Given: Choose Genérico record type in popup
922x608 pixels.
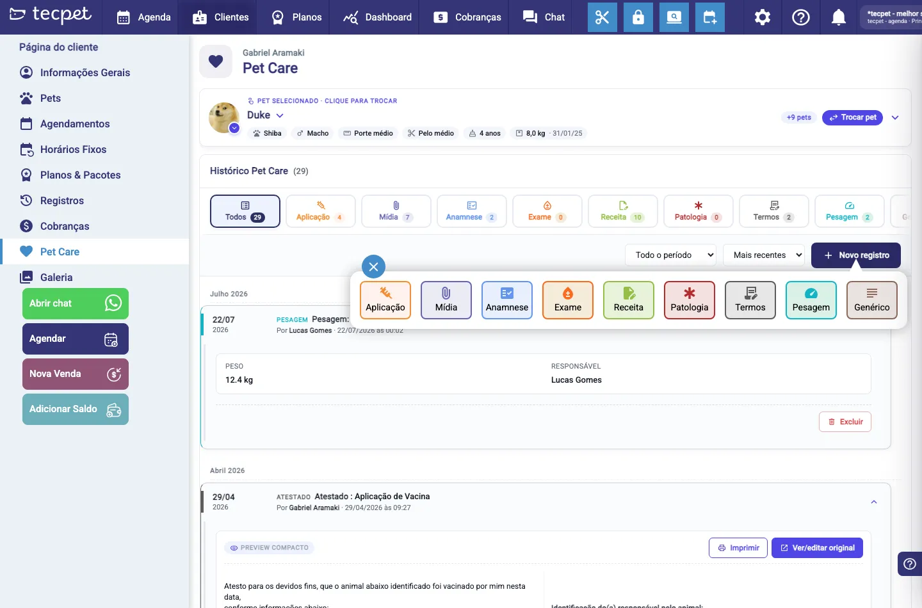Looking at the screenshot, I should point(872,300).
